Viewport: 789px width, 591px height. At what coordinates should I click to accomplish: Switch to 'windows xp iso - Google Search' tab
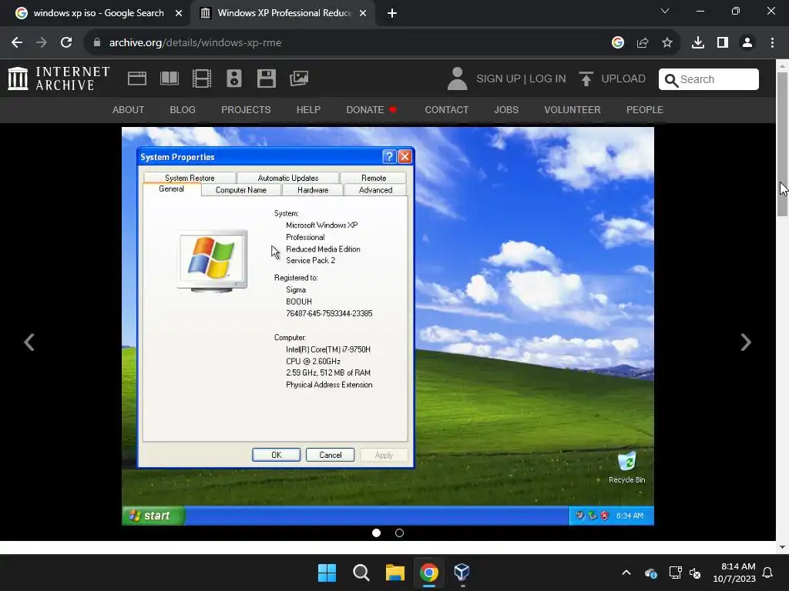point(99,13)
